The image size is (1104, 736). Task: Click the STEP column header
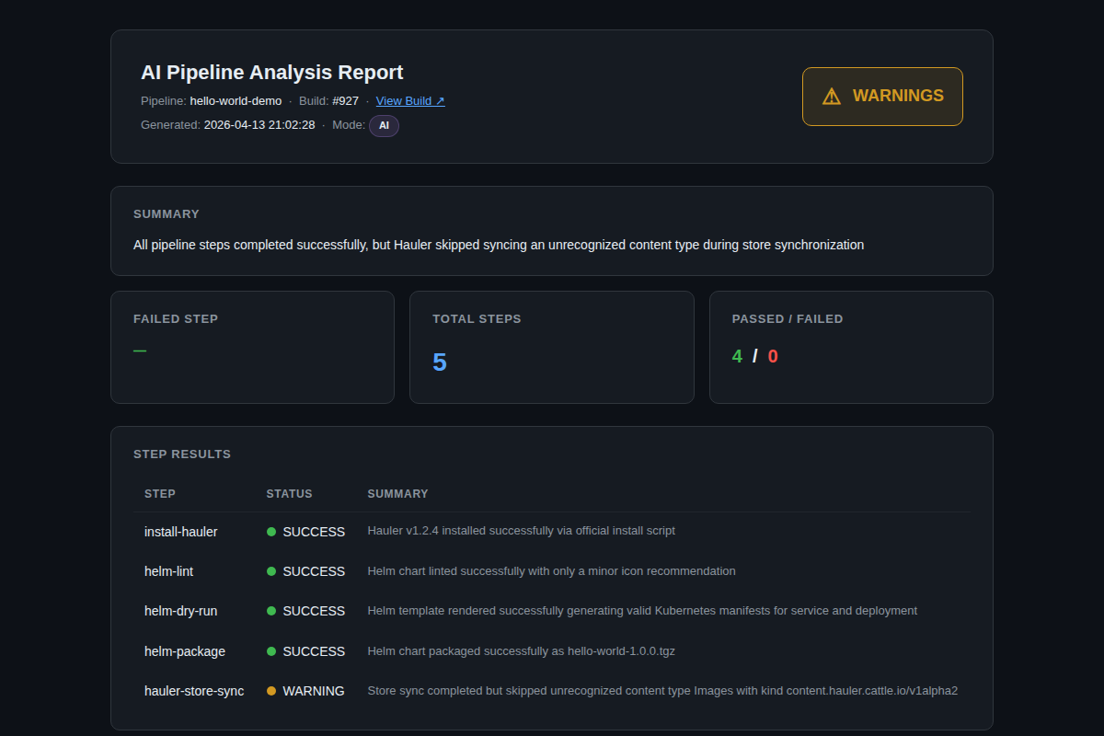click(160, 494)
